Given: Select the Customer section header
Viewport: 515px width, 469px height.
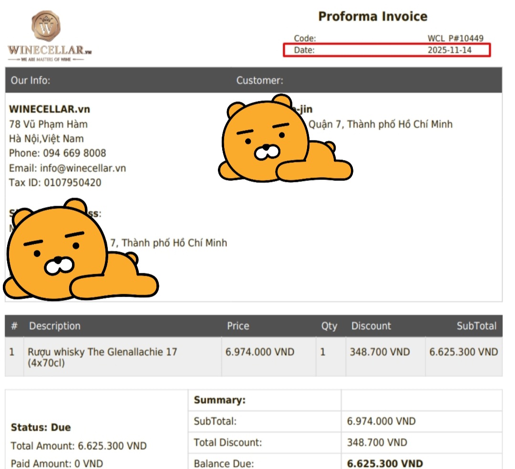Looking at the screenshot, I should (x=260, y=80).
